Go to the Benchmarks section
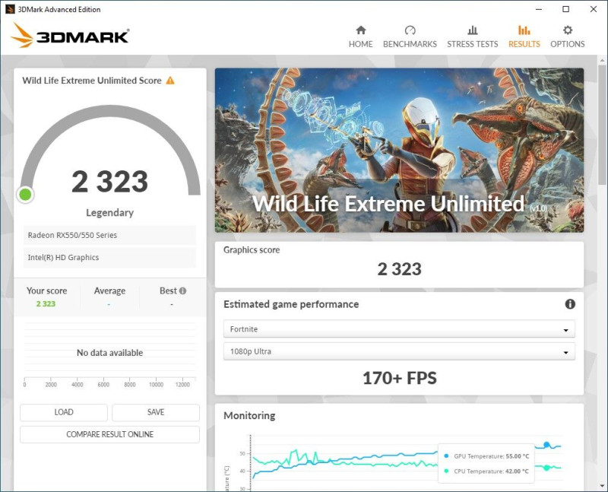The height and width of the screenshot is (492, 608). pyautogui.click(x=410, y=37)
